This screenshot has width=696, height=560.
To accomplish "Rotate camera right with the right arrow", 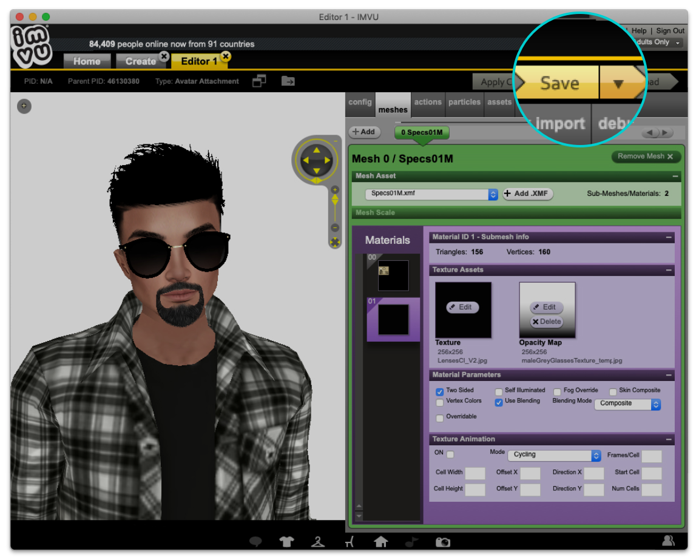I will [328, 160].
